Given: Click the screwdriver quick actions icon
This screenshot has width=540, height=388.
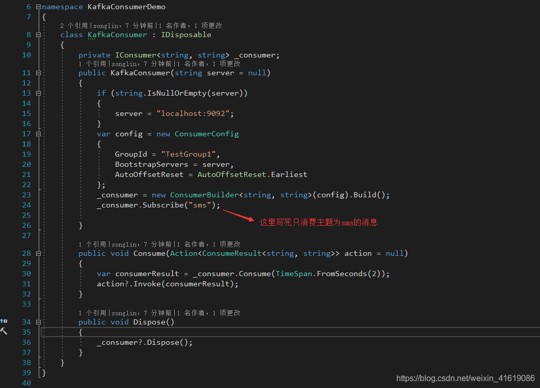Looking at the screenshot, I should coord(4,331).
